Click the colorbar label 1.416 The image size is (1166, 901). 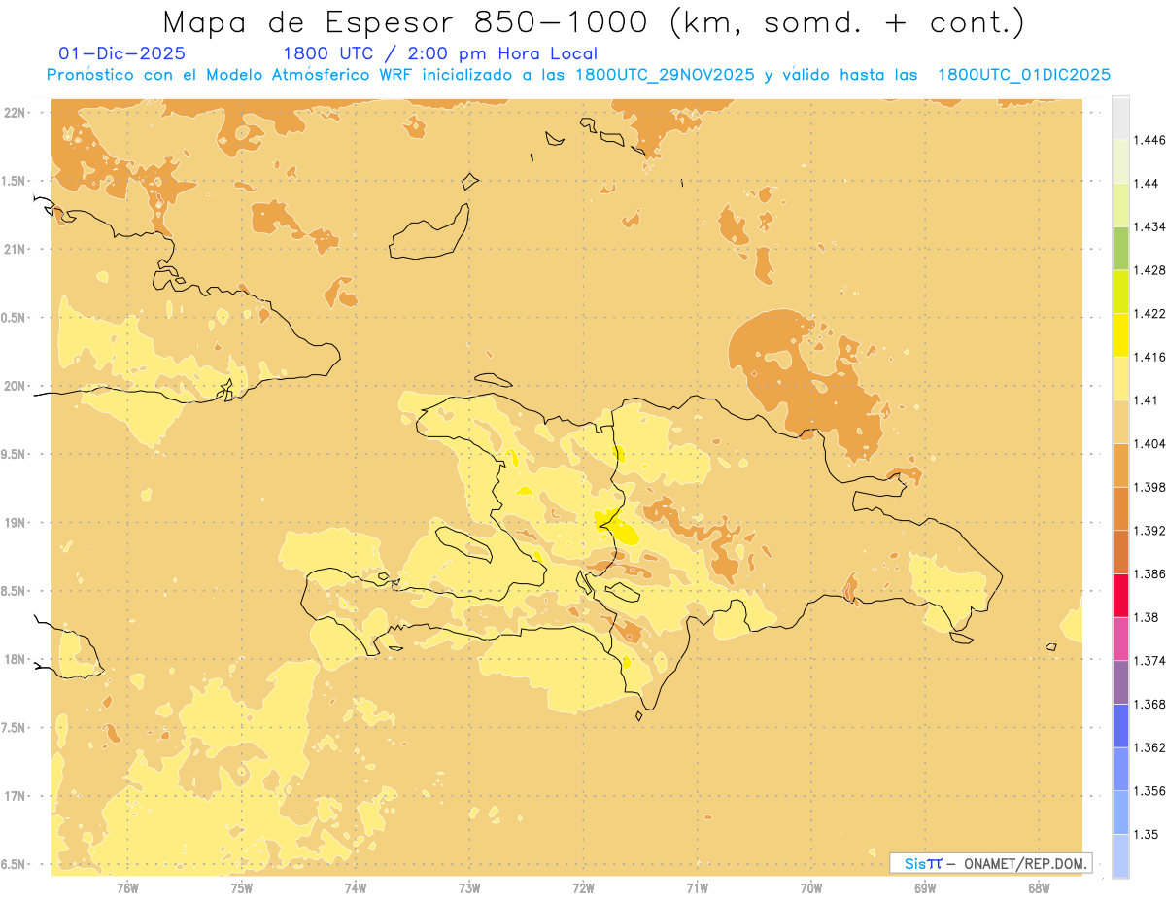coord(1149,357)
